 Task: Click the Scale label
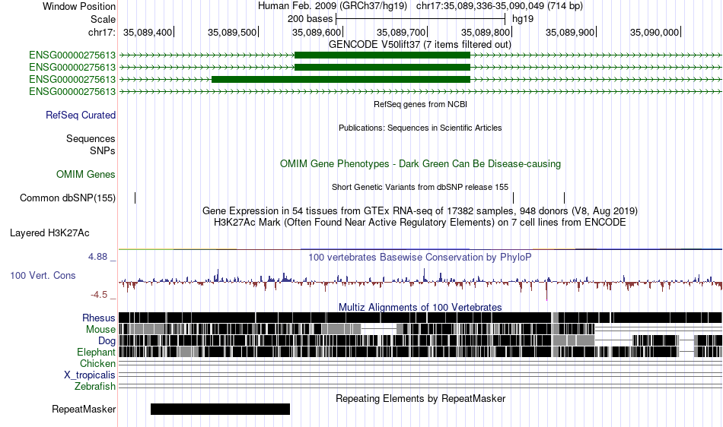pos(104,19)
